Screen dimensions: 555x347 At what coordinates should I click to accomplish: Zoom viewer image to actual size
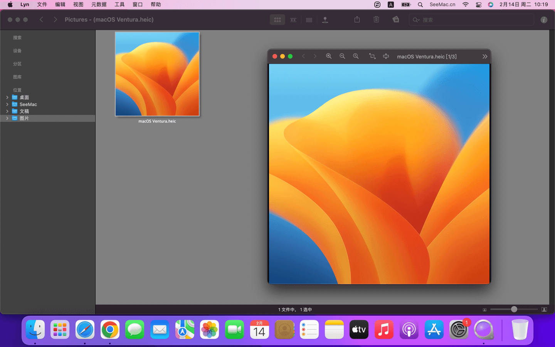pos(356,56)
